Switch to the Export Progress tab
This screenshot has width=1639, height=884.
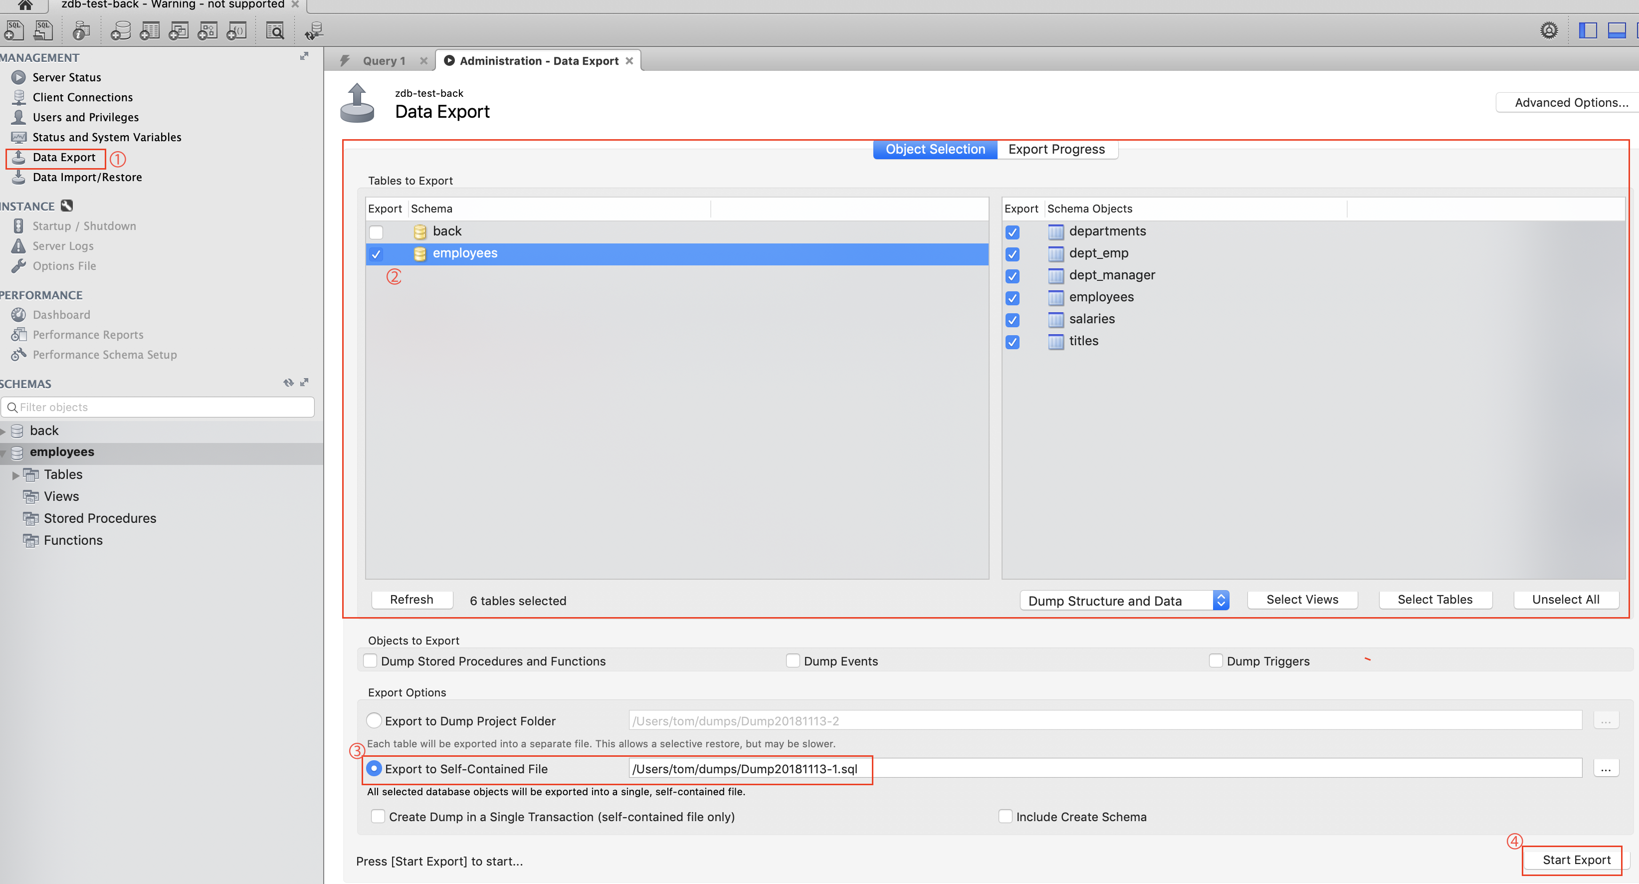tap(1056, 149)
